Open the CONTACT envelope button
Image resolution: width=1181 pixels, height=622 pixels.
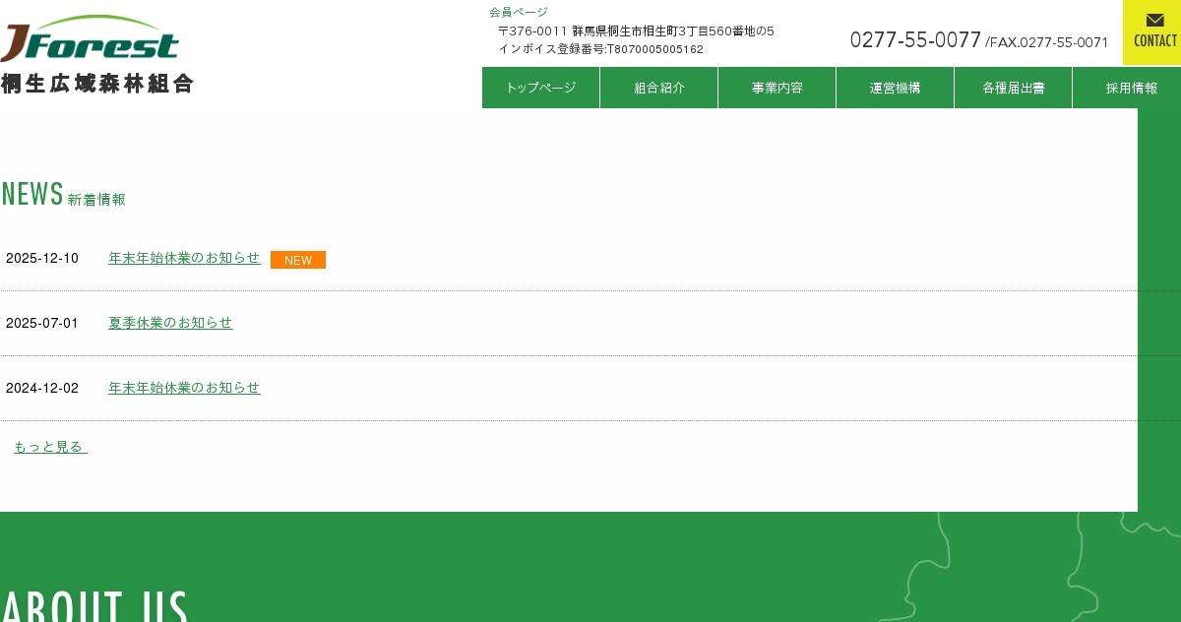[x=1154, y=32]
